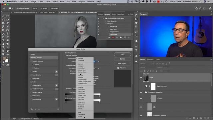Switch to the History tab
Screen dimensions: 213x120
click(101, 14)
